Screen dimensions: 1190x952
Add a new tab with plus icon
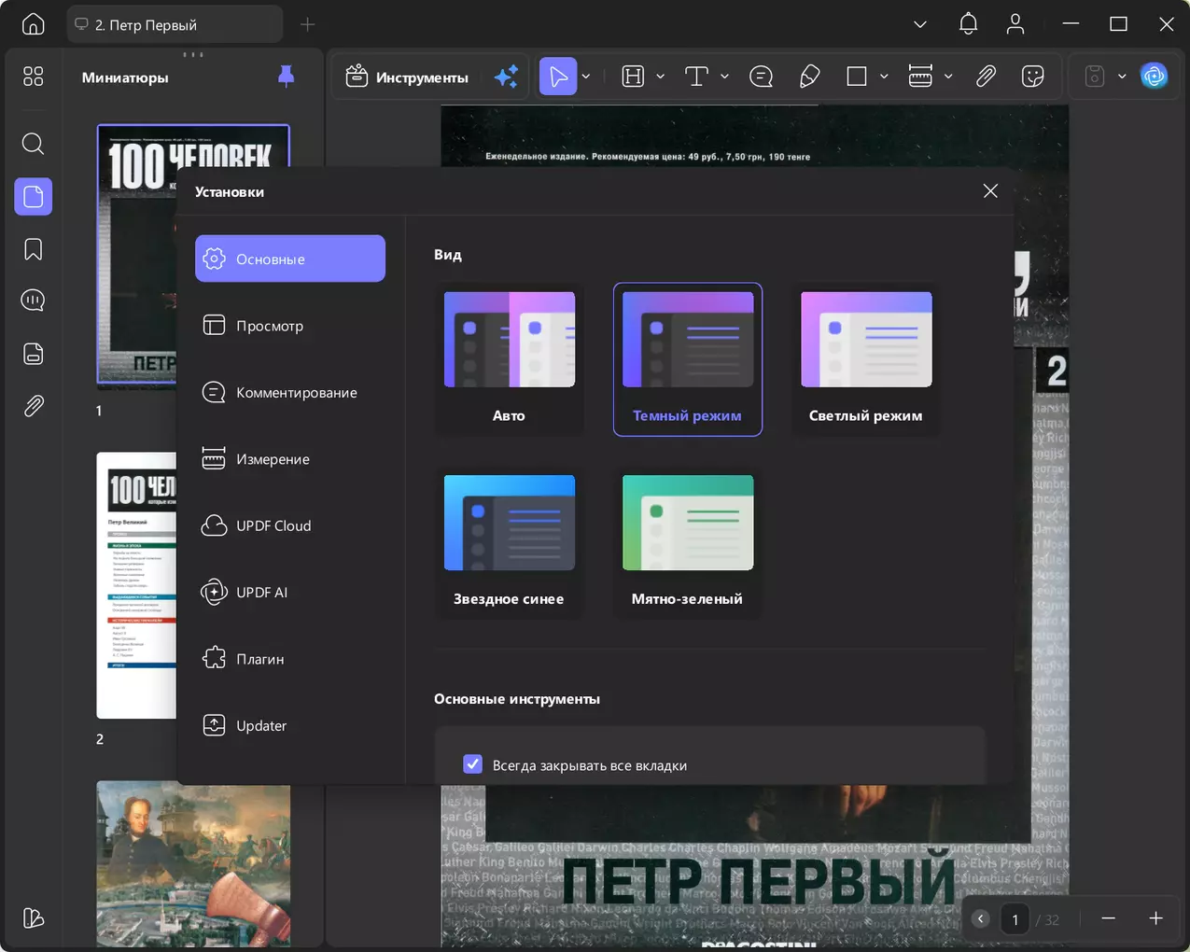tap(307, 24)
